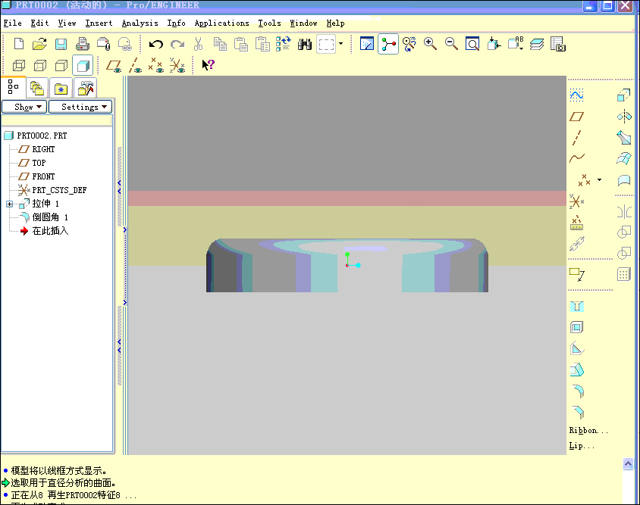Click the Refit zoom icon
Screen dimensions: 640x505
pyautogui.click(x=472, y=44)
